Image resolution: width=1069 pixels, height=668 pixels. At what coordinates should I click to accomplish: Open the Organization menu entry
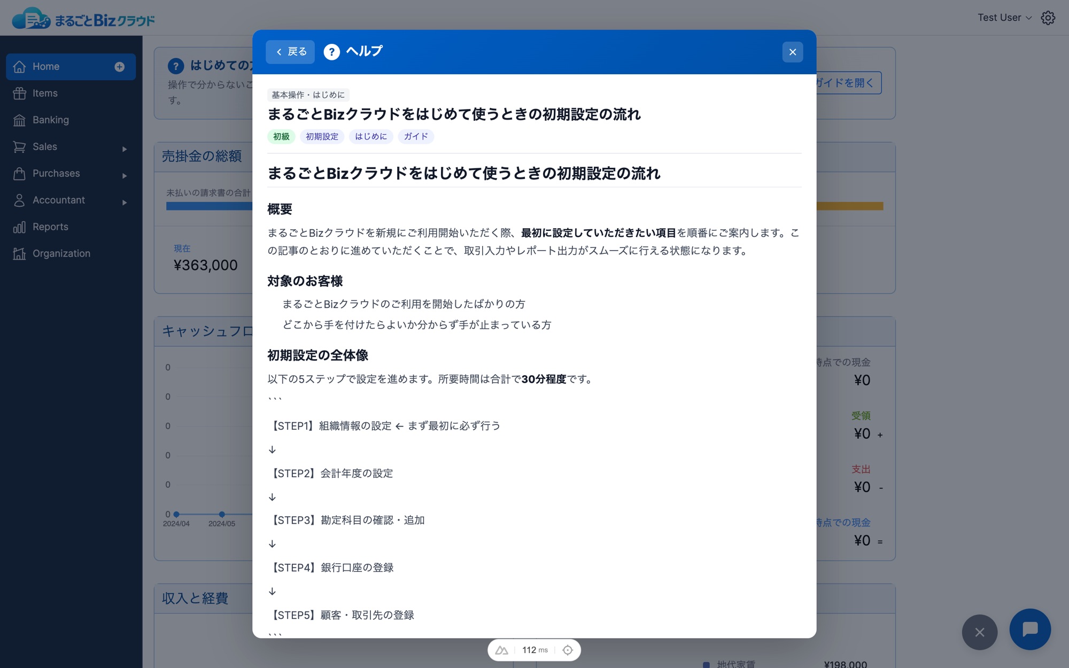(x=71, y=254)
